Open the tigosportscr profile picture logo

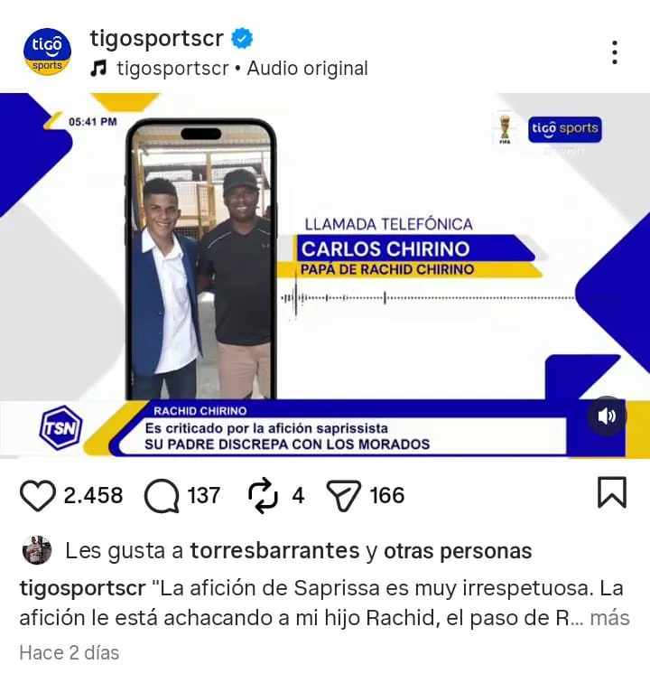pos(47,51)
